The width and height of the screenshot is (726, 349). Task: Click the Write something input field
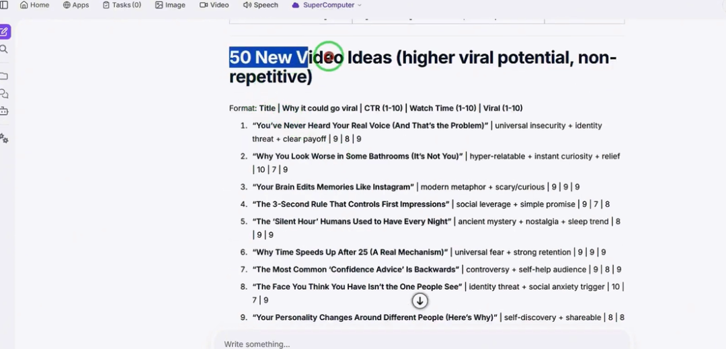(422, 344)
